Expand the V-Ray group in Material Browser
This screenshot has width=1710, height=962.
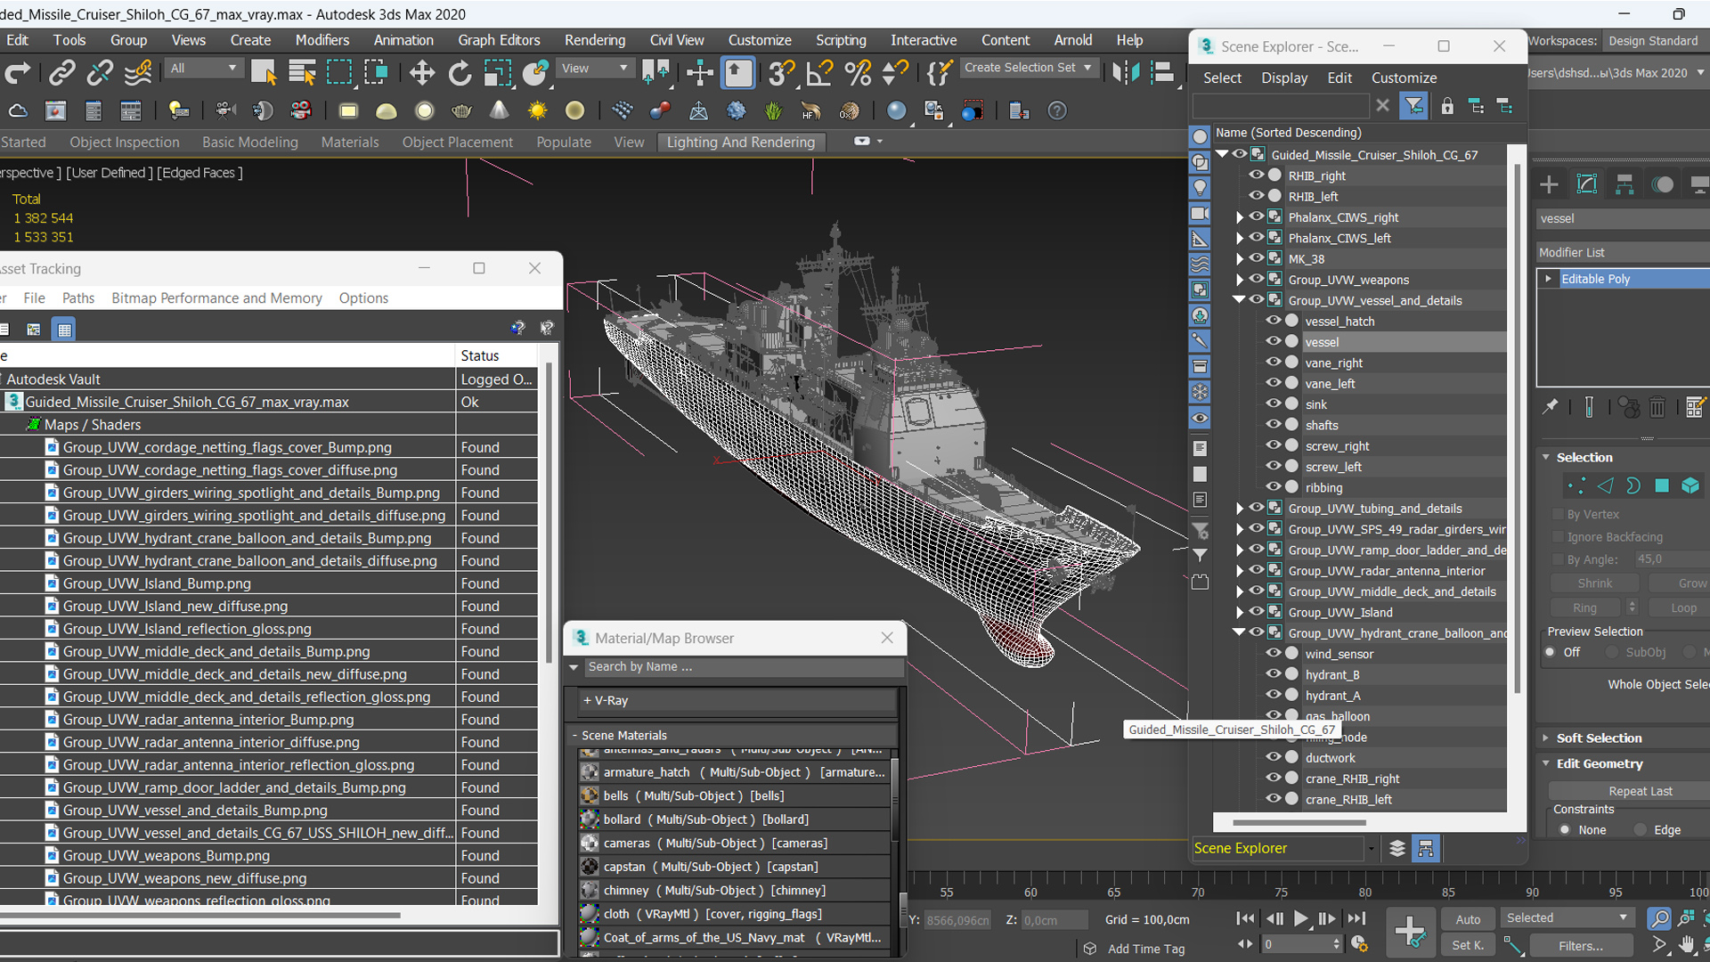coord(606,701)
